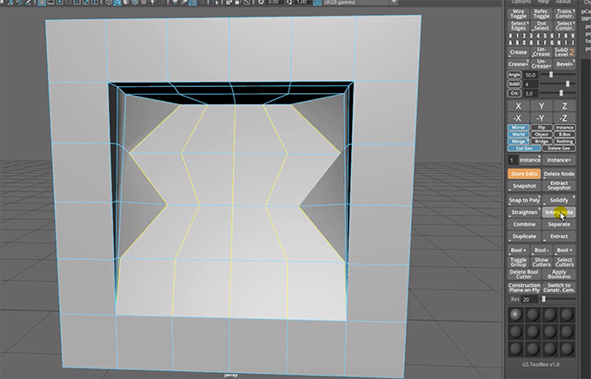
Task: Click the Extract button
Action: pyautogui.click(x=559, y=236)
